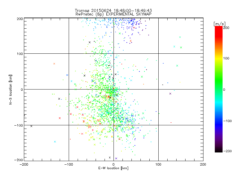Click the y-axis tick label '100'

20,54
